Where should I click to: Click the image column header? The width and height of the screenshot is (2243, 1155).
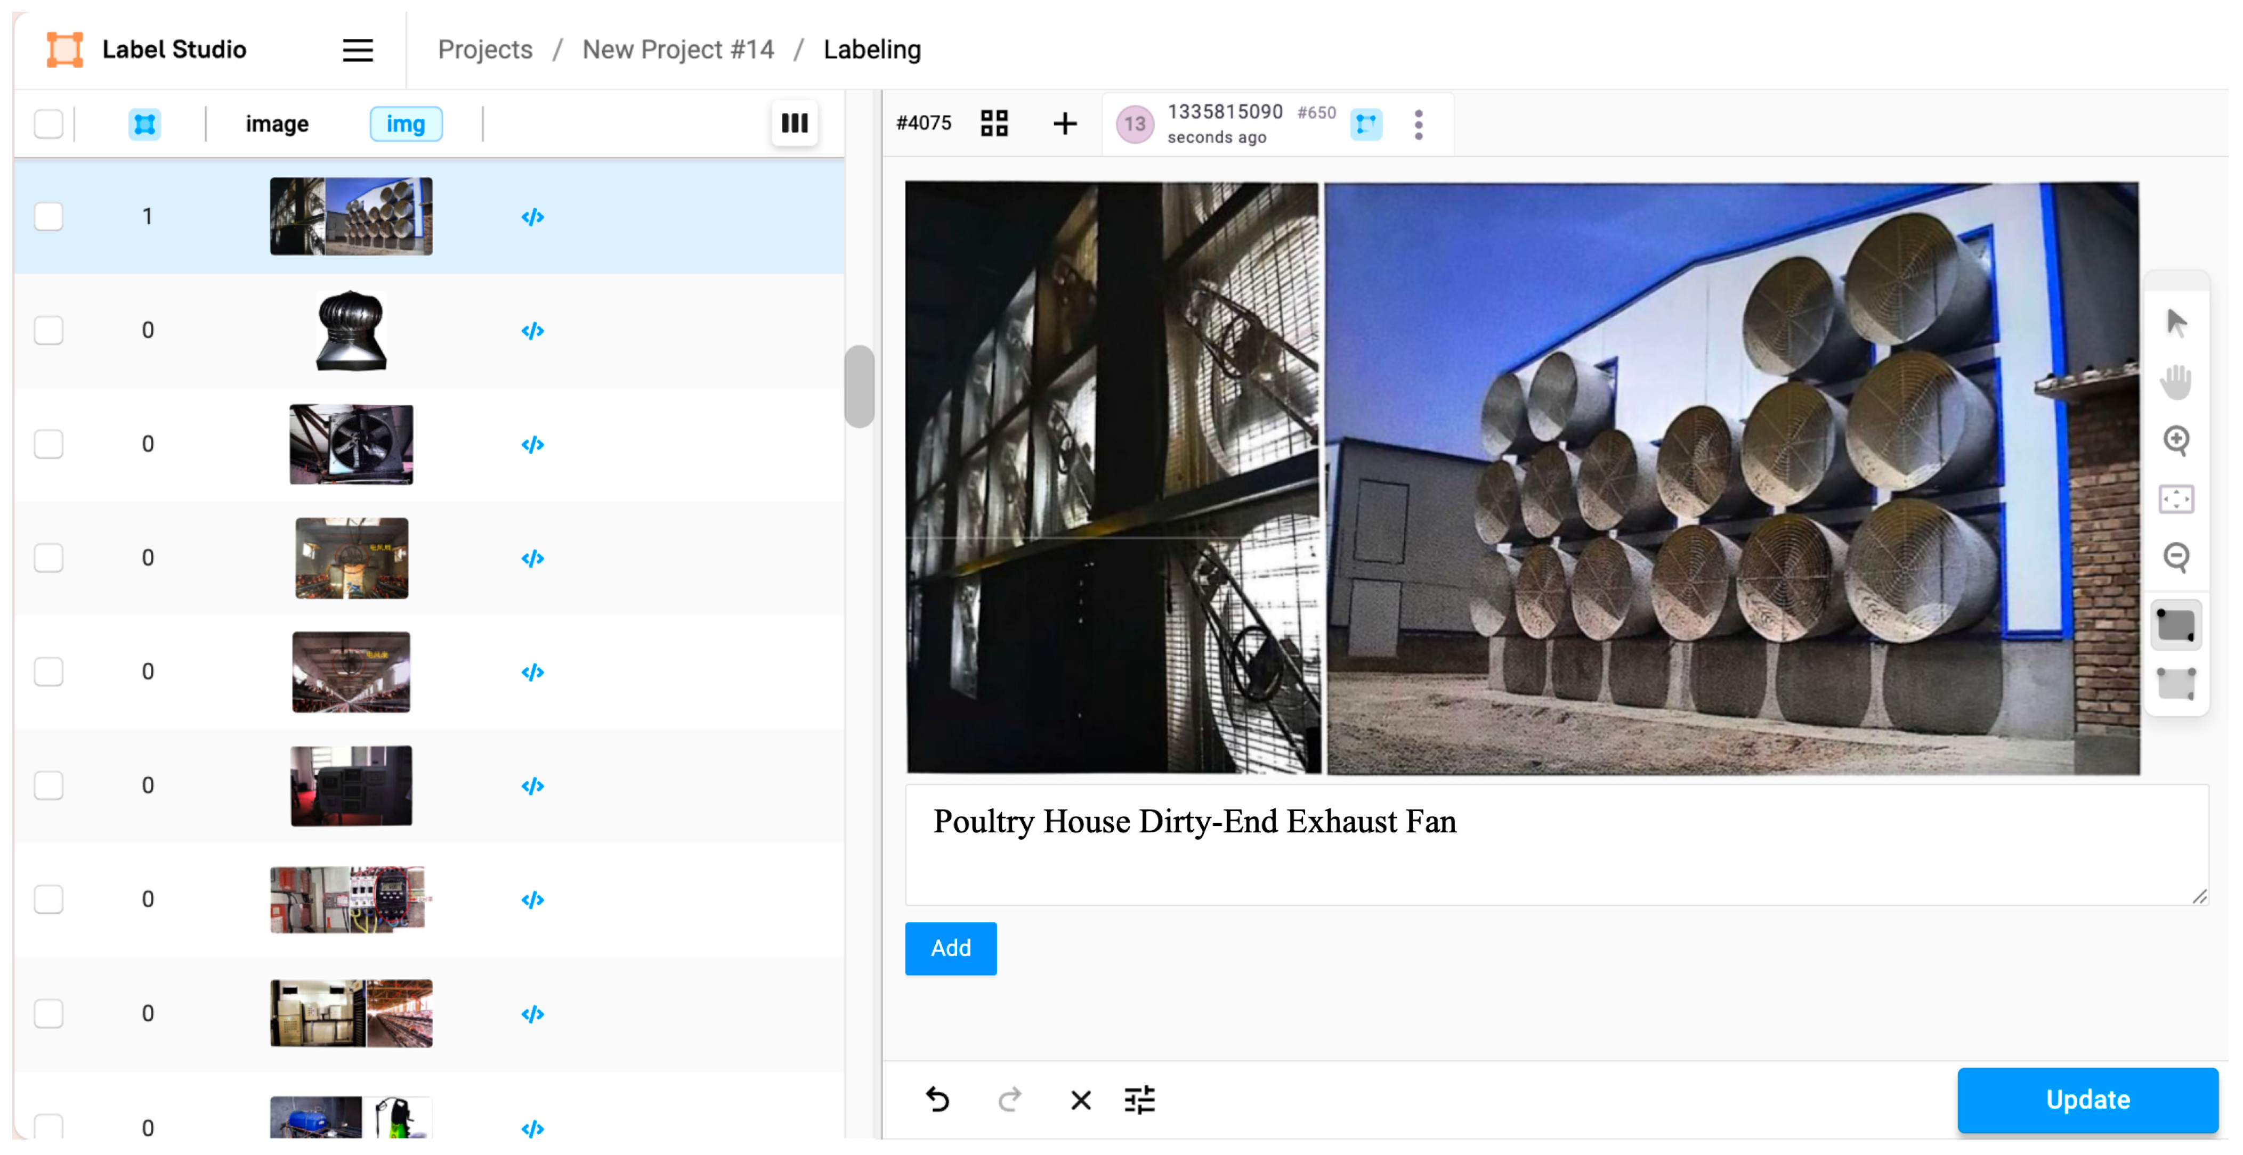(277, 124)
